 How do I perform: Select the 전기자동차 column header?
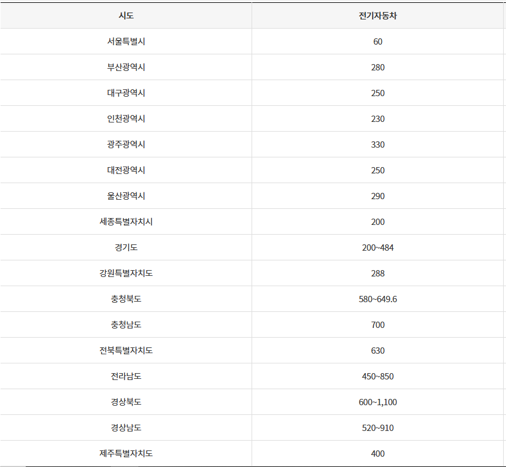pyautogui.click(x=377, y=15)
